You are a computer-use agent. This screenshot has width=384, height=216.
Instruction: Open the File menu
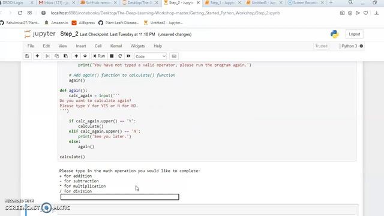tap(31, 46)
